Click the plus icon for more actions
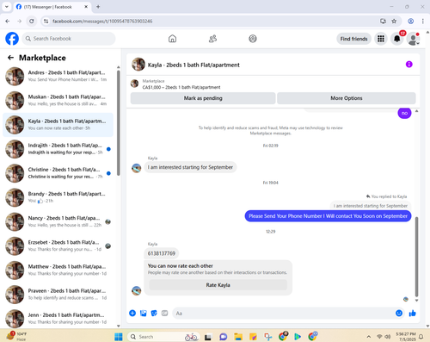The width and height of the screenshot is (430, 342). point(132,313)
